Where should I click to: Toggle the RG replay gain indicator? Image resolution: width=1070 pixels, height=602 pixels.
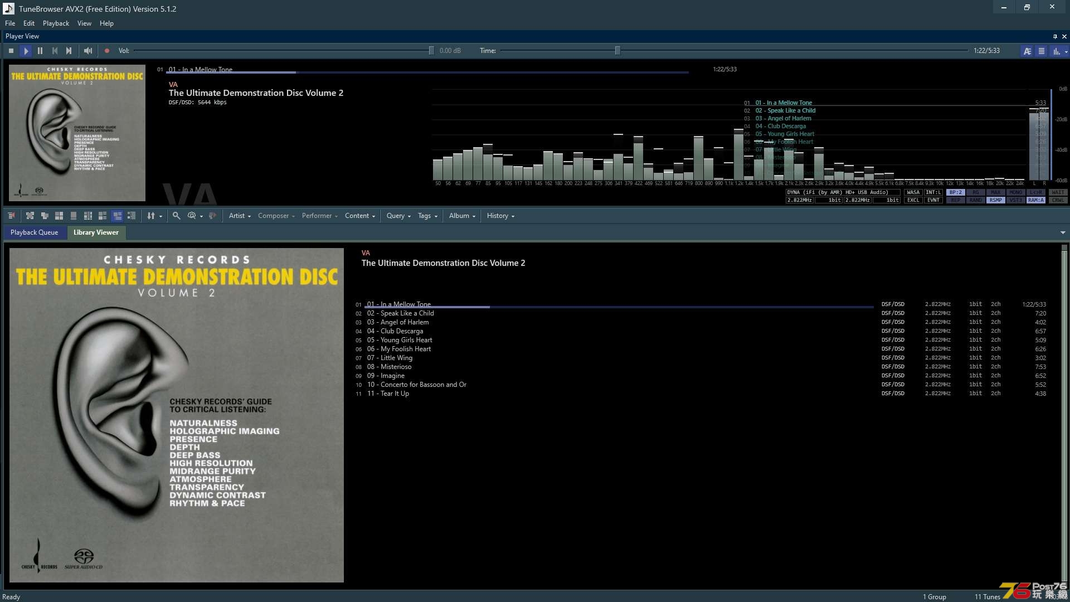click(975, 192)
